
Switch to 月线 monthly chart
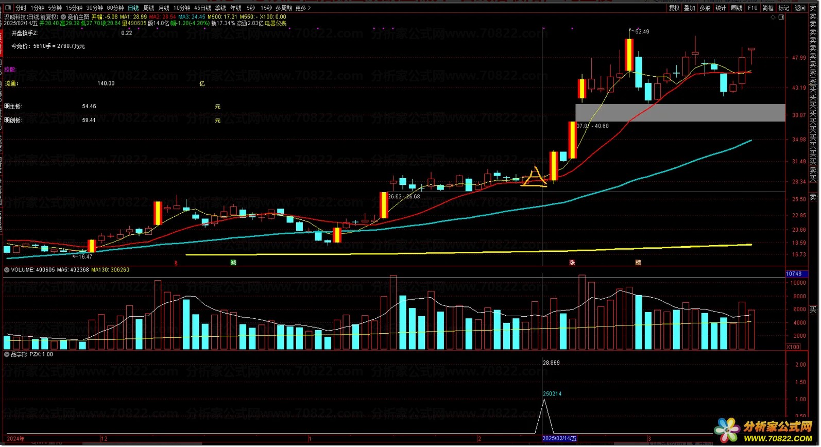click(164, 8)
